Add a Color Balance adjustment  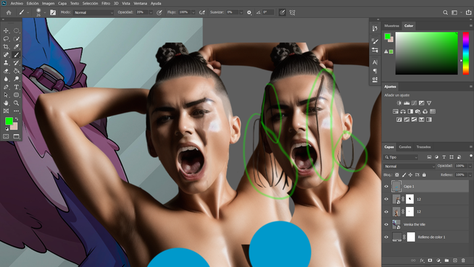click(403, 111)
